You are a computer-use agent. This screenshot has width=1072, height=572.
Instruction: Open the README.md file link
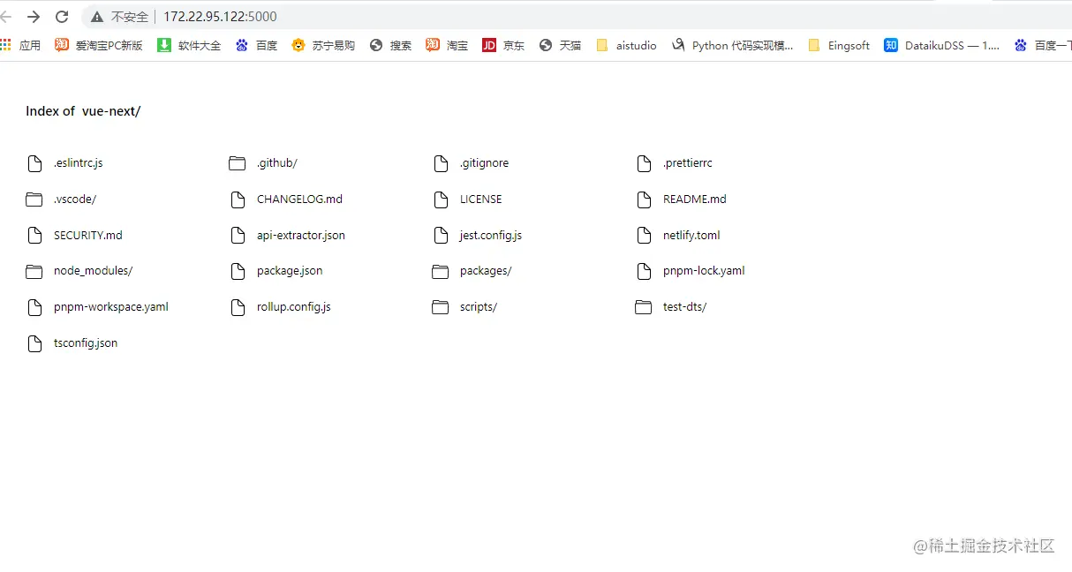pyautogui.click(x=695, y=199)
